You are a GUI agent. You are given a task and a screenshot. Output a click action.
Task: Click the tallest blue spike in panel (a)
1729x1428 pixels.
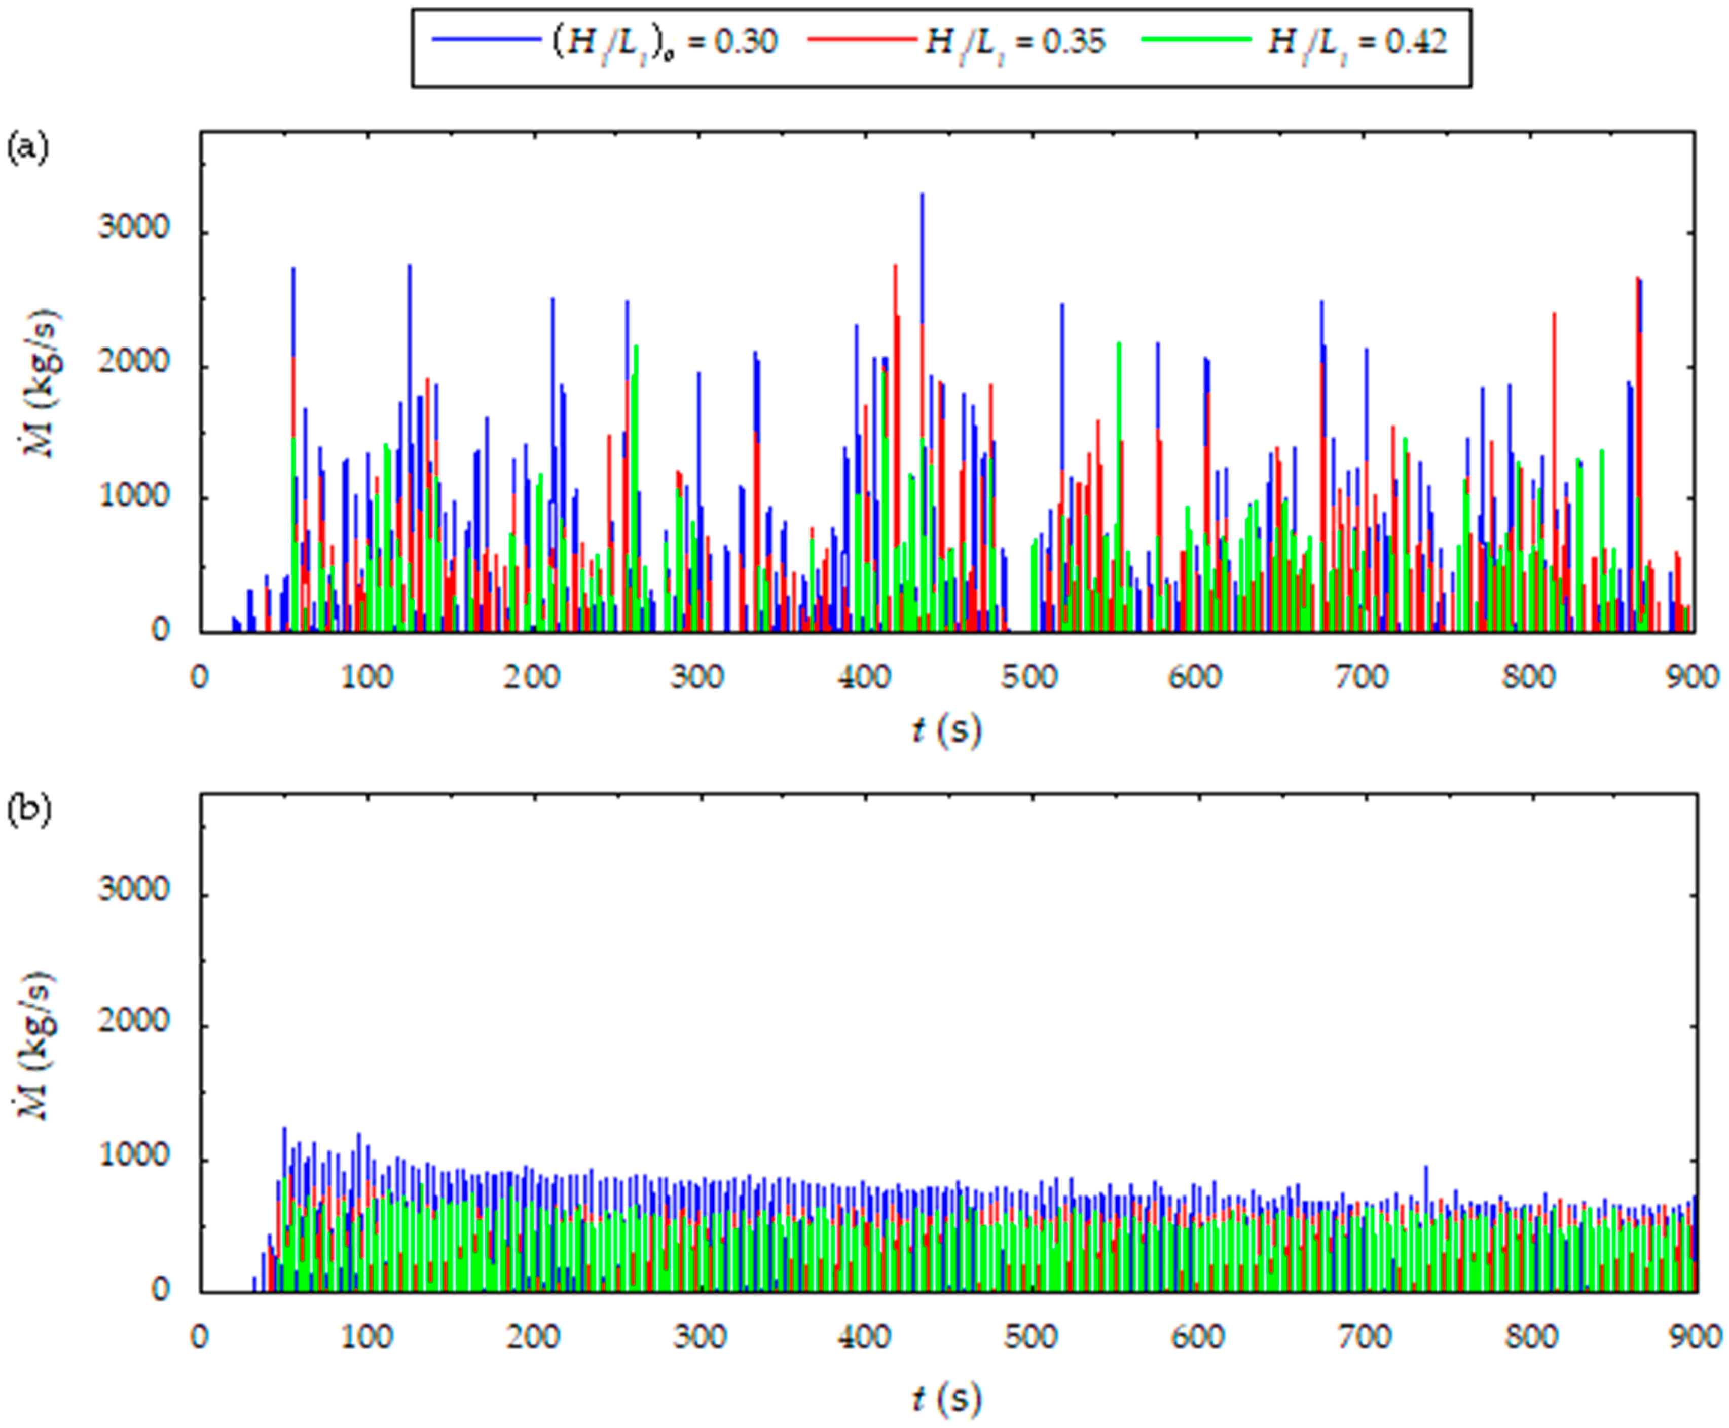tap(922, 259)
